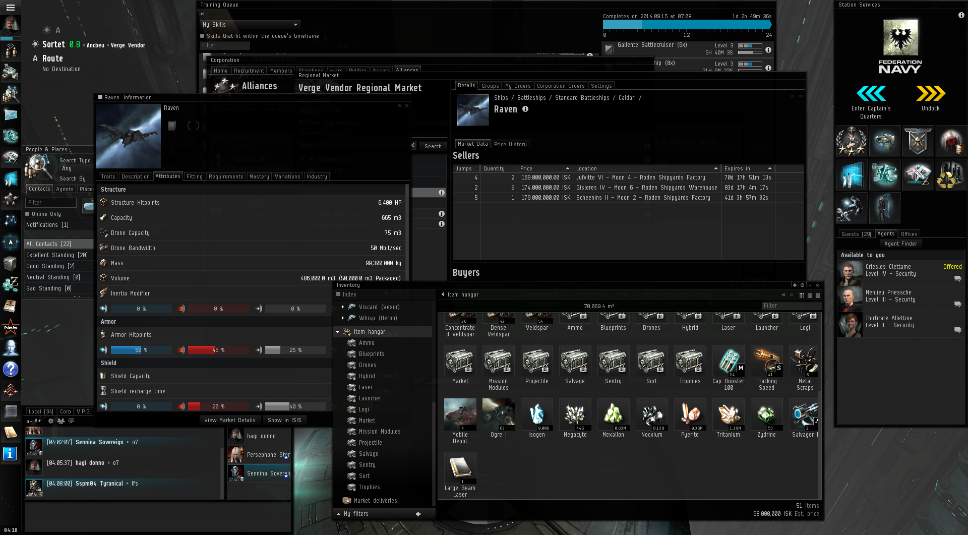Collapse the Item hangar tree node
968x535 pixels.
point(338,332)
